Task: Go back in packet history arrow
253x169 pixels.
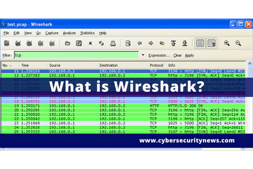Action: click(x=140, y=43)
